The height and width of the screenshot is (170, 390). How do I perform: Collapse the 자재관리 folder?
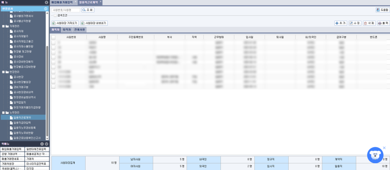(x=3, y=26)
